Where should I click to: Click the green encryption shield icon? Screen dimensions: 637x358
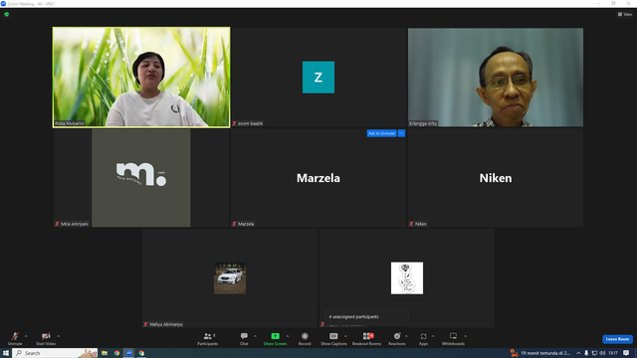coord(7,14)
